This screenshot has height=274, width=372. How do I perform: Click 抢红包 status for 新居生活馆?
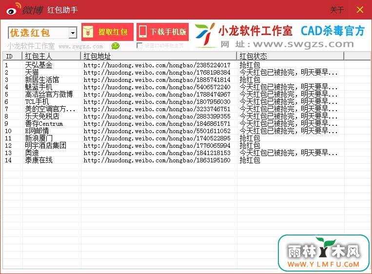250,79
